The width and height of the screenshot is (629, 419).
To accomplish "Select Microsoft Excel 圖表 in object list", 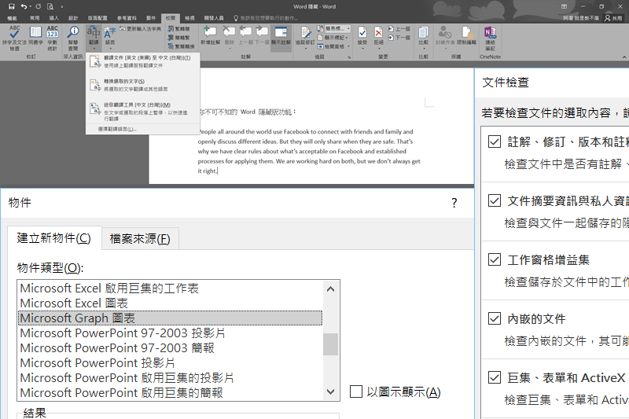I will pyautogui.click(x=170, y=303).
